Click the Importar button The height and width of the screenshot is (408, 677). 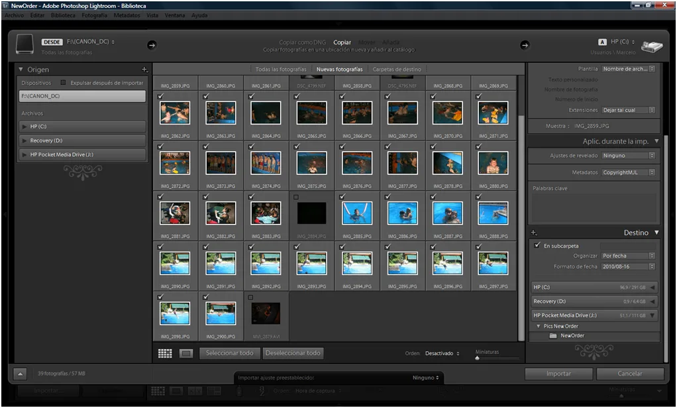coord(558,374)
